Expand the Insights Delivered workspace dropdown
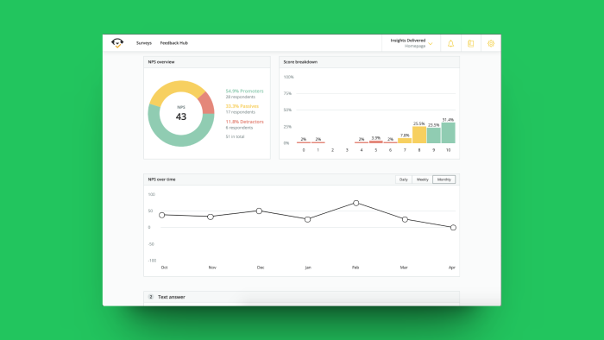The height and width of the screenshot is (340, 604). click(412, 43)
